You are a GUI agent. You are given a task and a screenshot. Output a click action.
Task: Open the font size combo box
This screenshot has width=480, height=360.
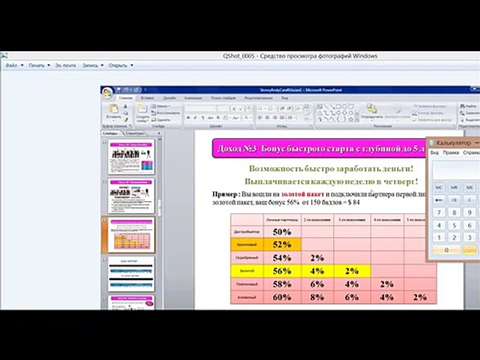pyautogui.click(x=223, y=108)
